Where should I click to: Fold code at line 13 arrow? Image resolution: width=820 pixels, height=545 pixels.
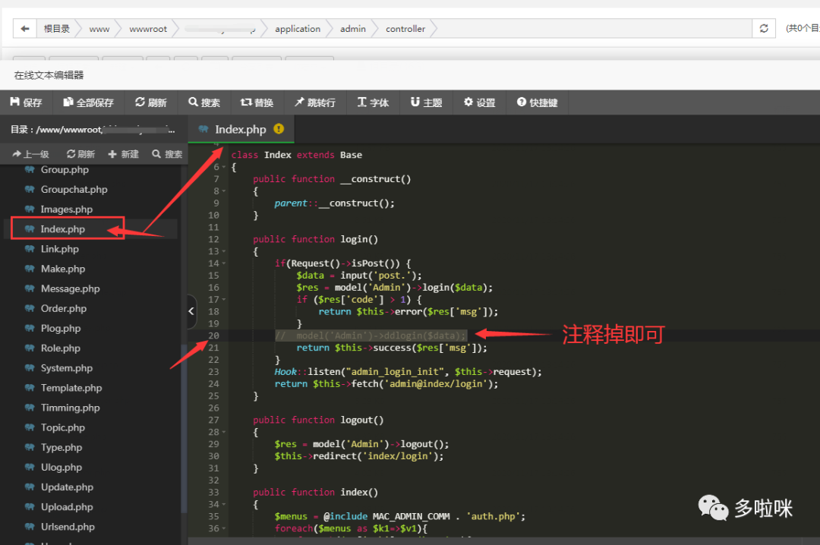(x=224, y=251)
